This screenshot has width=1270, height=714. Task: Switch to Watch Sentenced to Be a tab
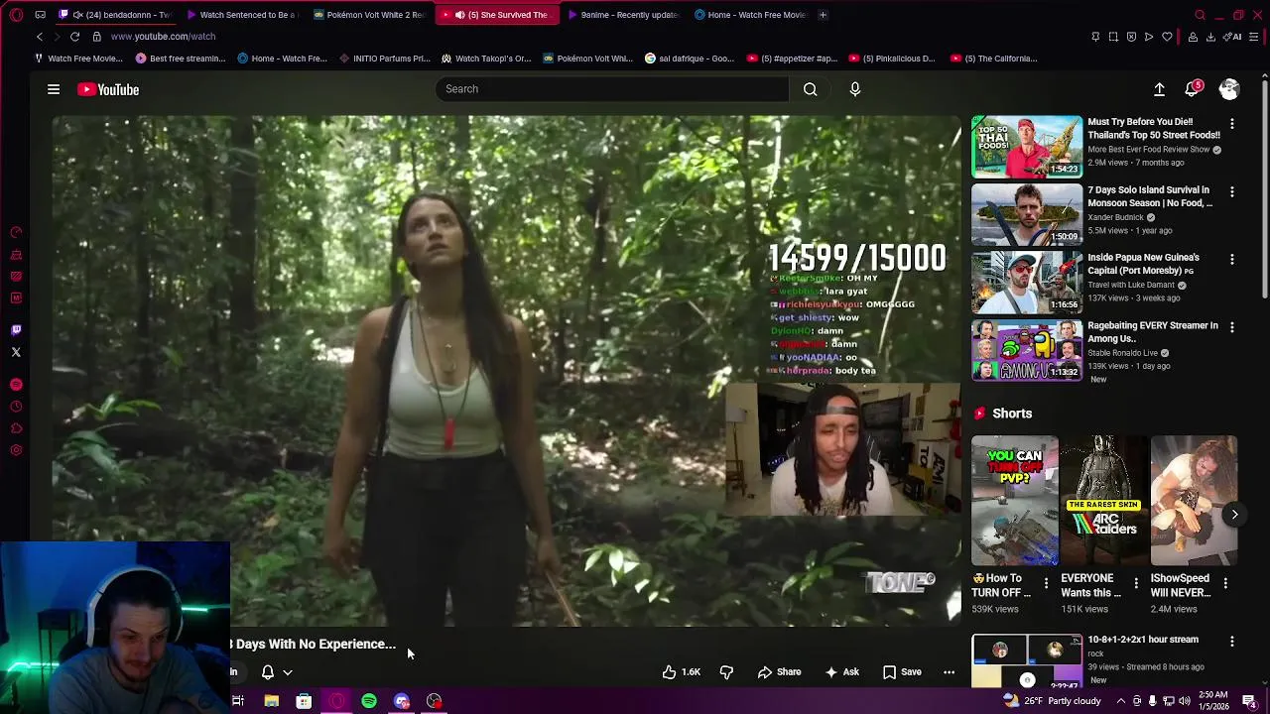pyautogui.click(x=241, y=15)
